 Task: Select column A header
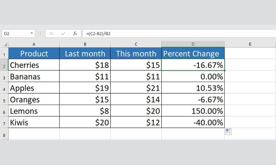tap(34, 44)
